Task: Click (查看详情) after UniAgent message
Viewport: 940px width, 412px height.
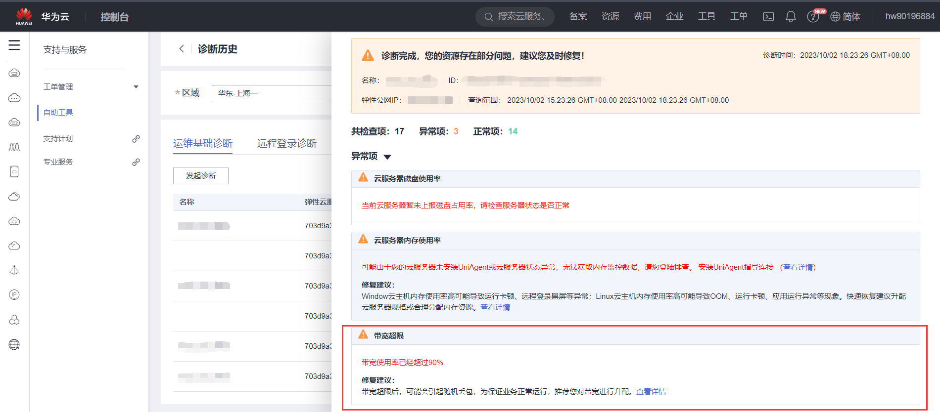Action: coord(798,267)
